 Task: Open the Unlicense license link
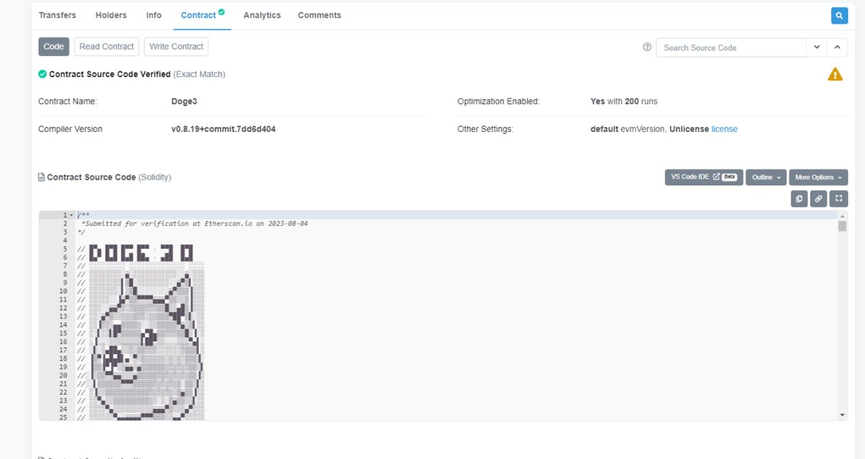[724, 129]
